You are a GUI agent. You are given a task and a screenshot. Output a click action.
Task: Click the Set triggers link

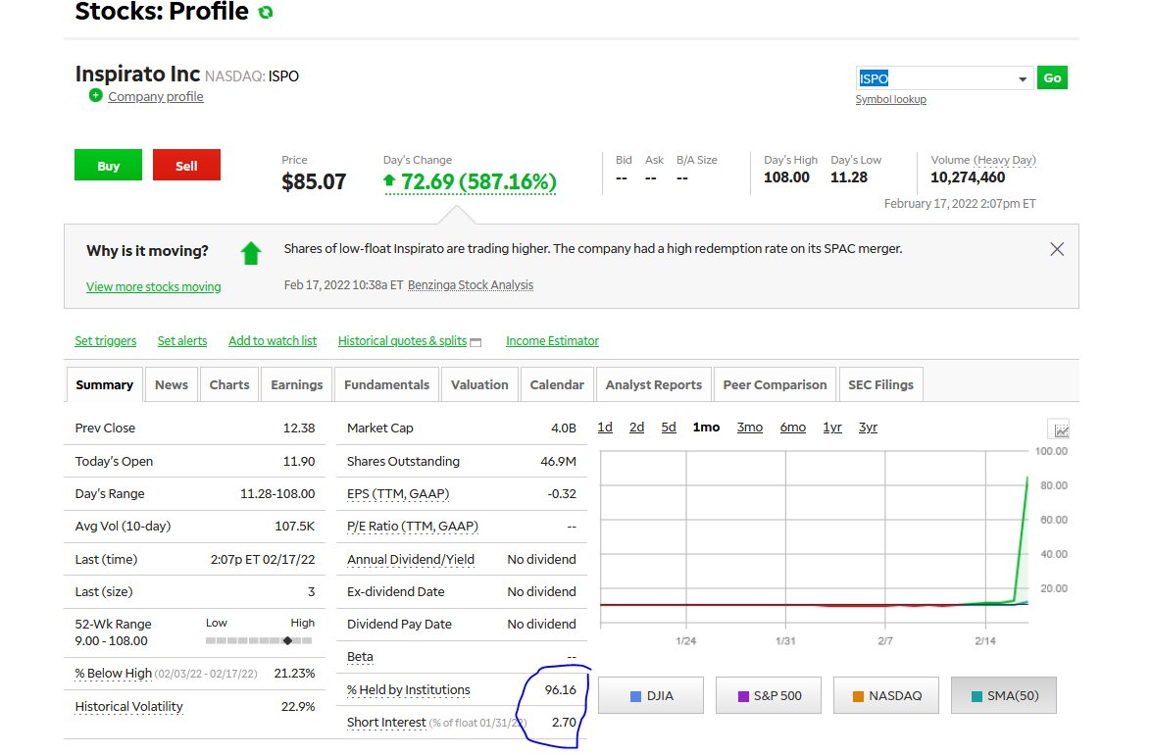coord(106,341)
